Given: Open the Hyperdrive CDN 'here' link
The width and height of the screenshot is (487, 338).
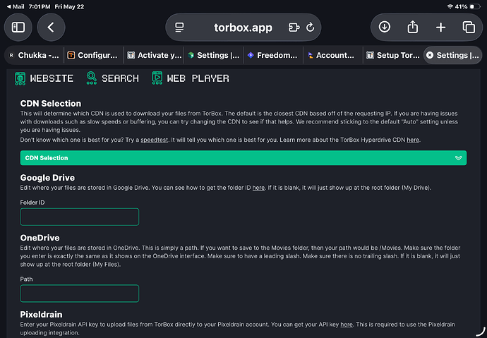Looking at the screenshot, I should pos(413,140).
